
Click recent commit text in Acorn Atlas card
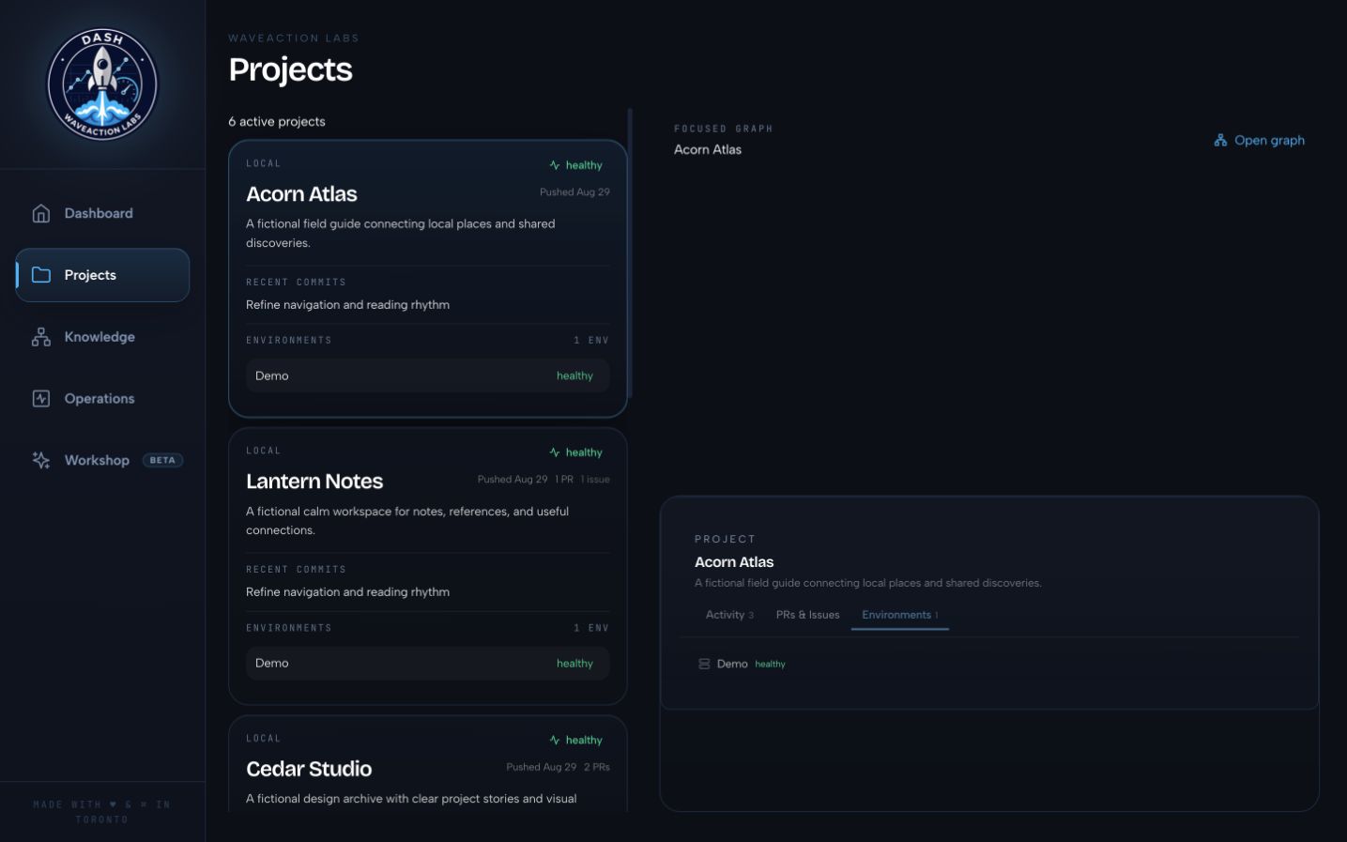(x=347, y=305)
